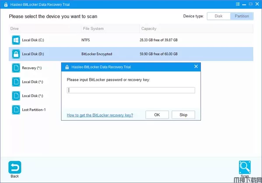Confirm password with OK button
Image resolution: width=262 pixels, height=183 pixels.
(x=157, y=115)
